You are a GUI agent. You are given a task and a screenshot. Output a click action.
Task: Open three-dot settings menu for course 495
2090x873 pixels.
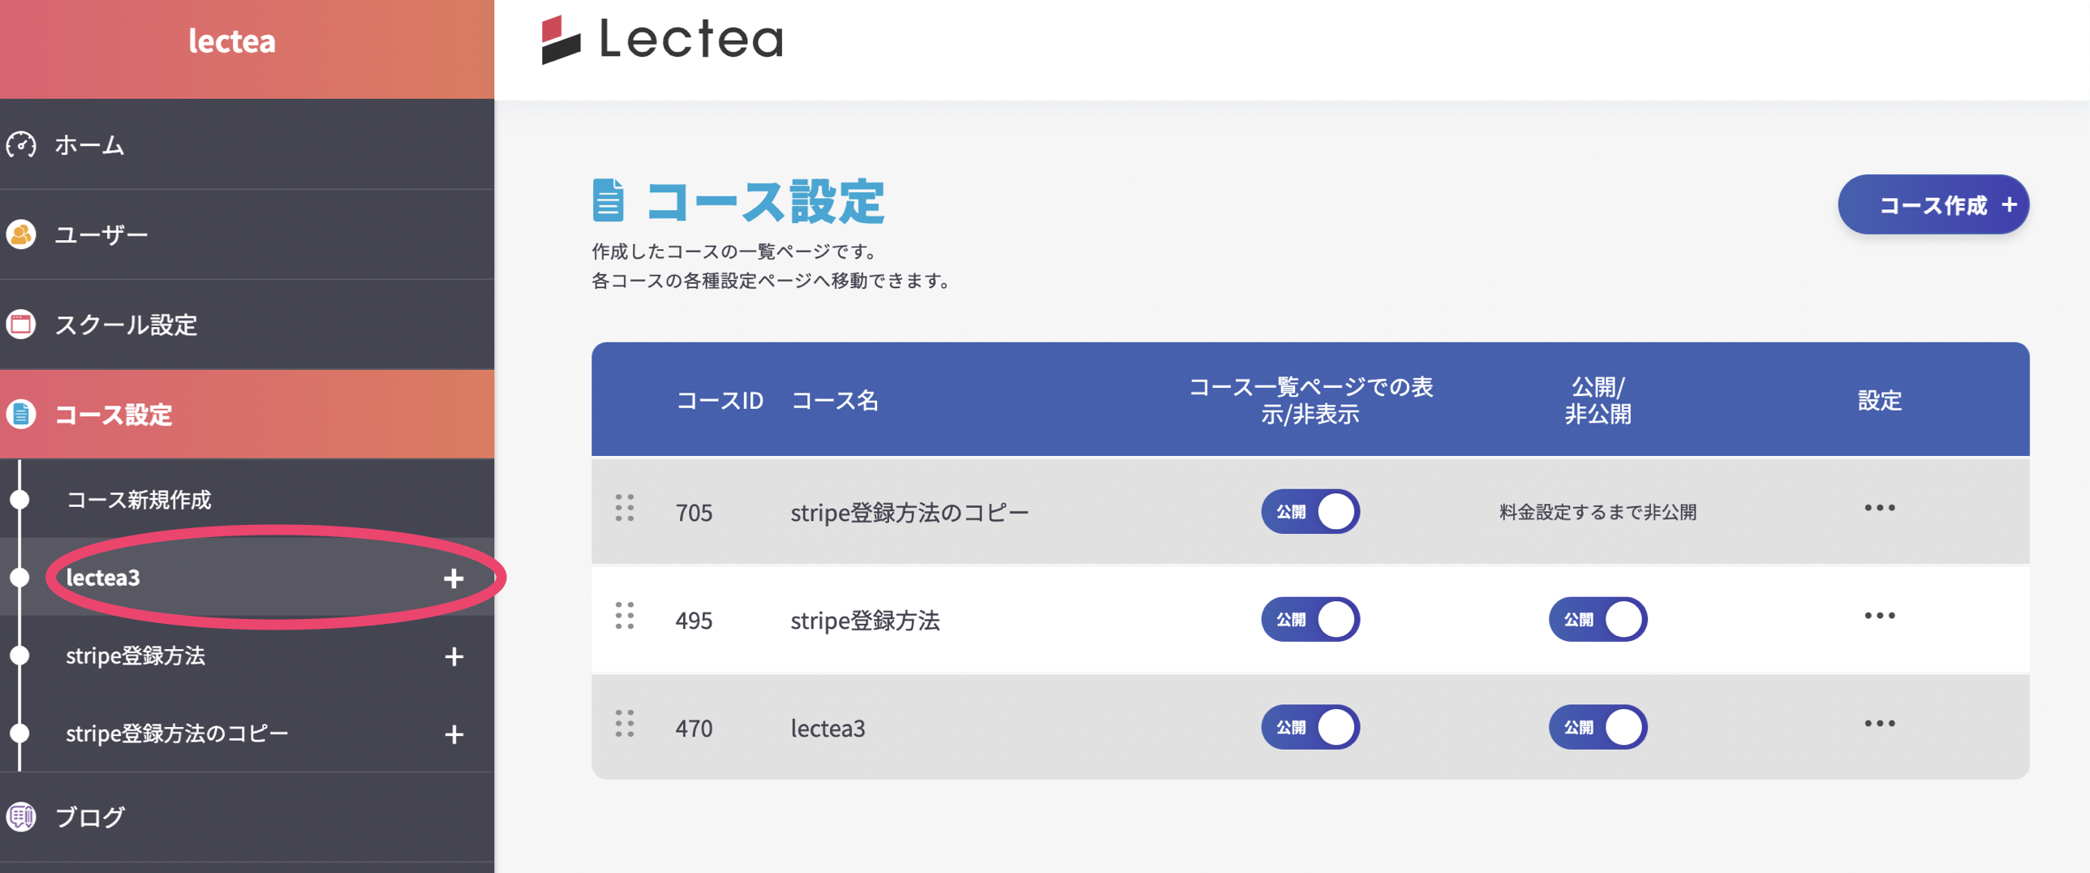(1879, 617)
